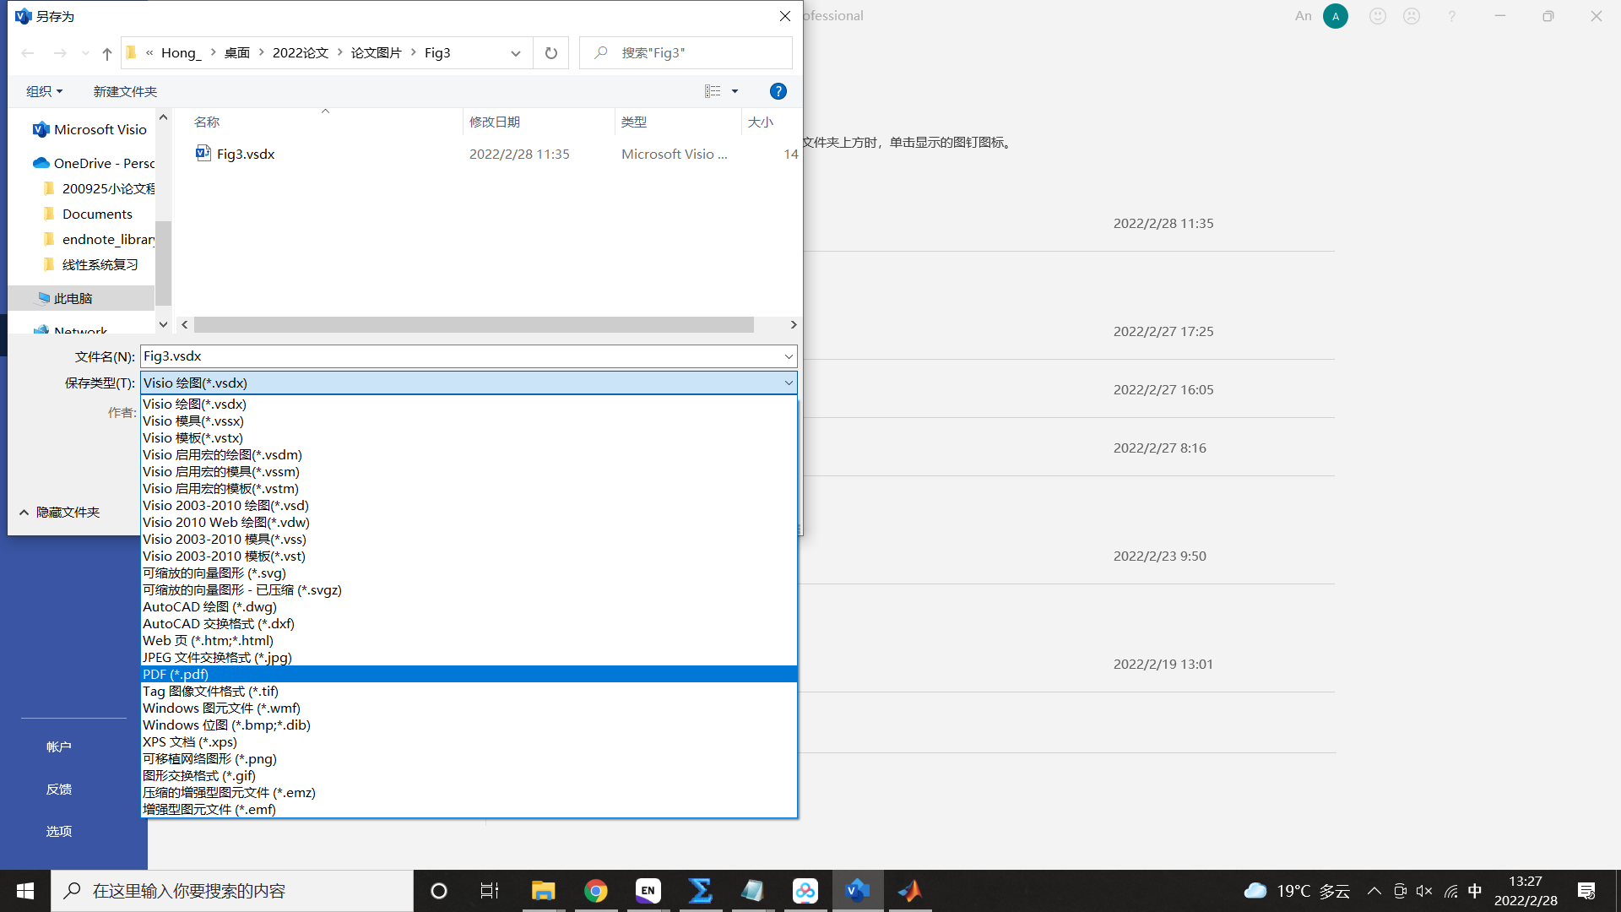Choose 可移植网络图形 (*.png) format
The image size is (1621, 912).
click(x=469, y=758)
